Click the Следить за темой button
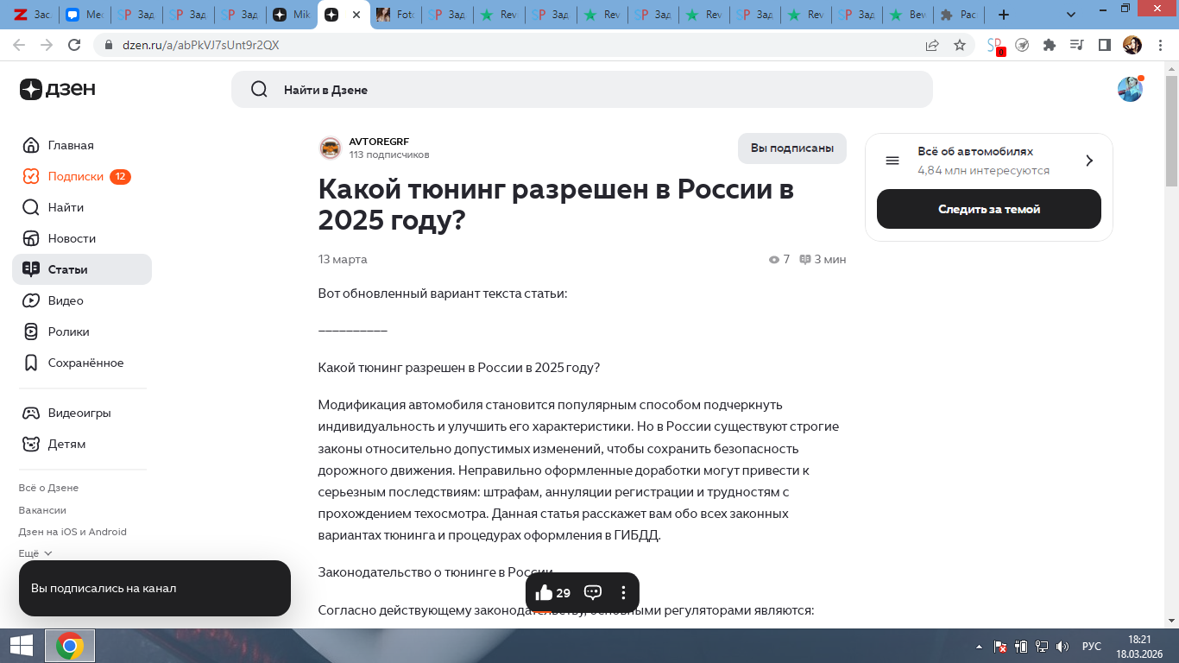The width and height of the screenshot is (1179, 663). [989, 209]
